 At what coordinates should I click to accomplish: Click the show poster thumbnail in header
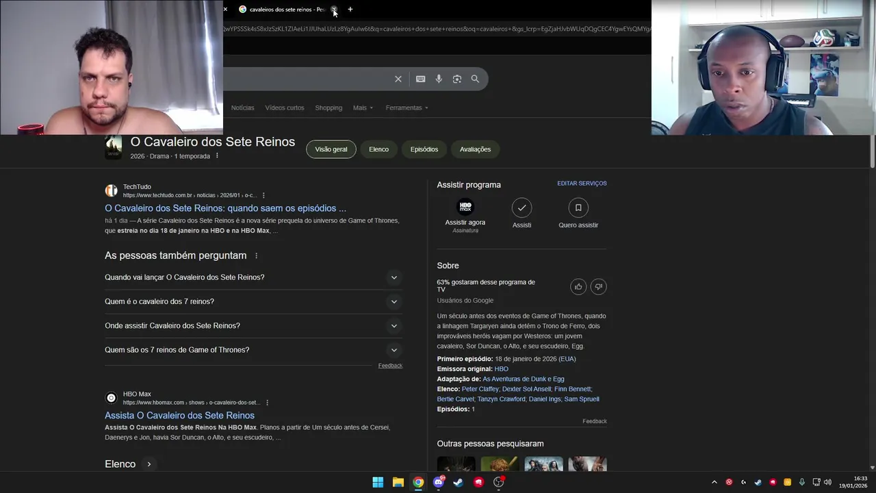(113, 147)
